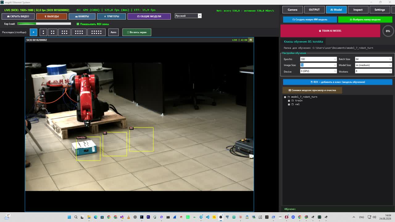Select the single-column layout button
The image size is (395, 222).
[34, 32]
